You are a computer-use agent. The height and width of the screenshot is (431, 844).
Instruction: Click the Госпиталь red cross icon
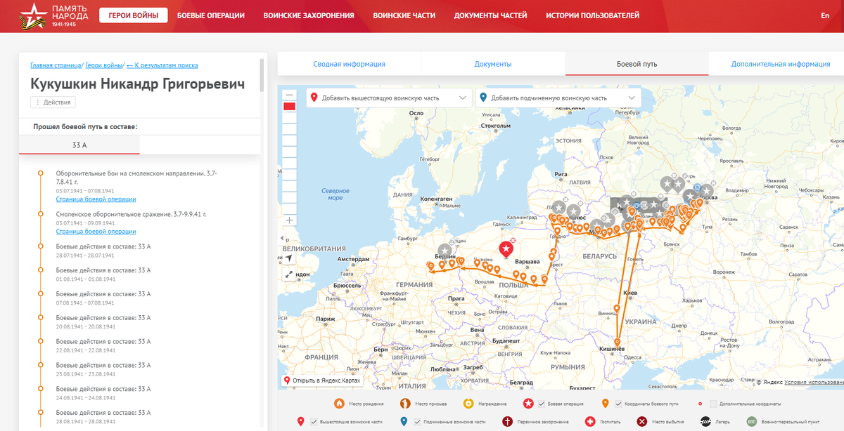coord(589,421)
